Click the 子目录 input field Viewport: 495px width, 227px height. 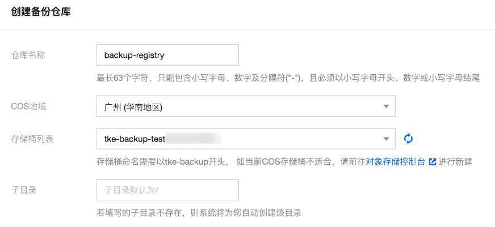[167, 190]
